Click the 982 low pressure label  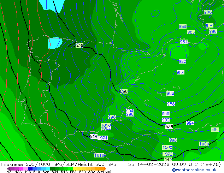182,61
